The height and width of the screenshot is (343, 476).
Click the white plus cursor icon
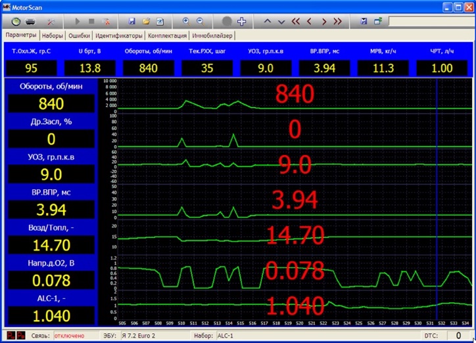242,21
